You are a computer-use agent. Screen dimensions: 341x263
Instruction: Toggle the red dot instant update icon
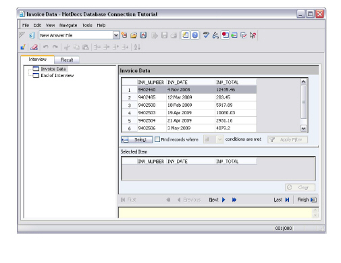[225, 35]
